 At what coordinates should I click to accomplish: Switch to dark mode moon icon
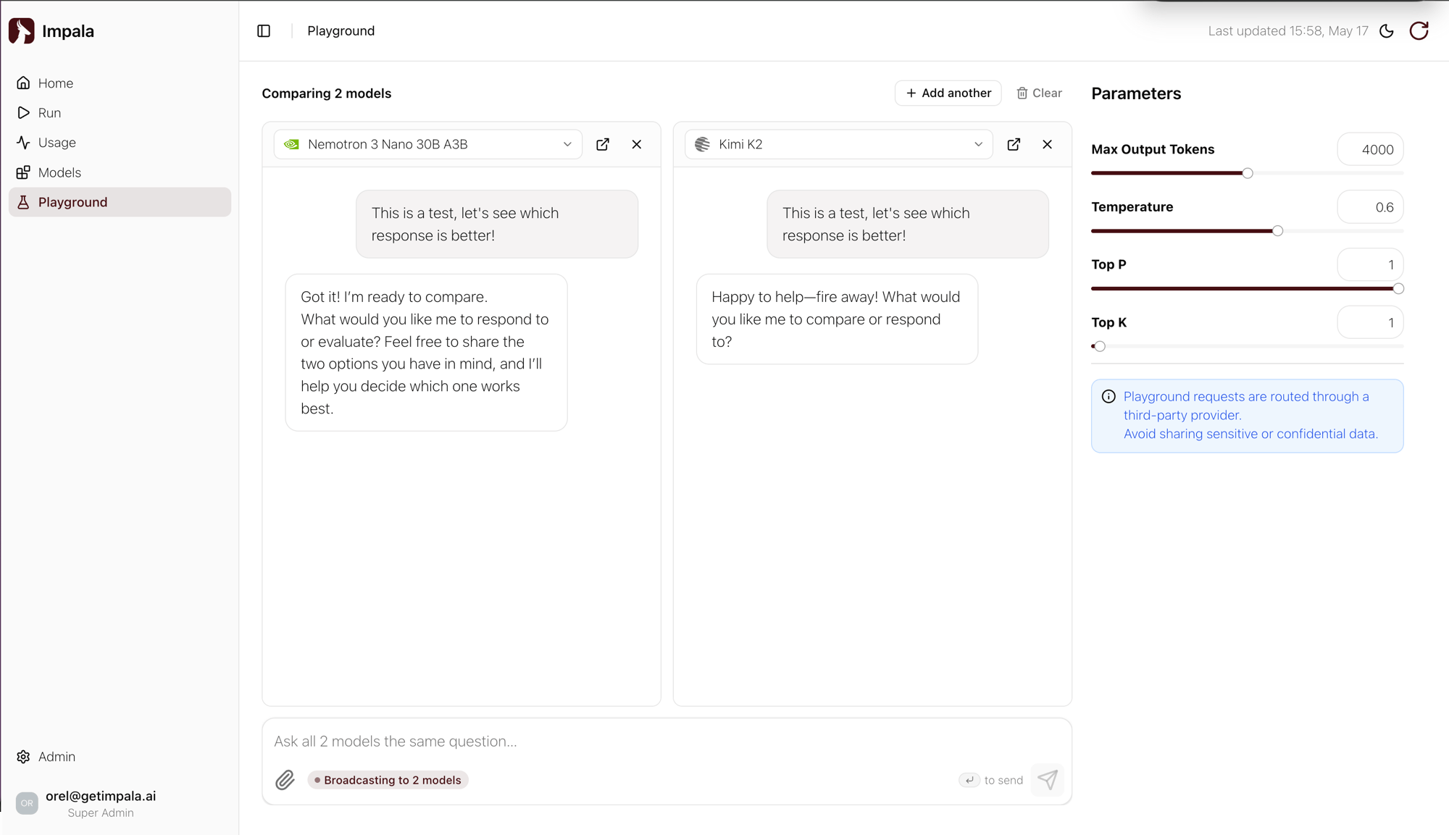pyautogui.click(x=1387, y=31)
